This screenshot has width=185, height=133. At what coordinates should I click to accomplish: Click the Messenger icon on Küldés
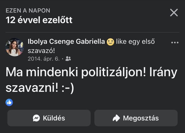36,118
